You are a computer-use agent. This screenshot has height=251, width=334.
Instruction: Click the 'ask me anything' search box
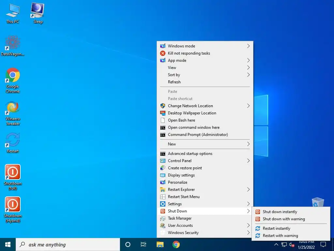click(x=68, y=244)
